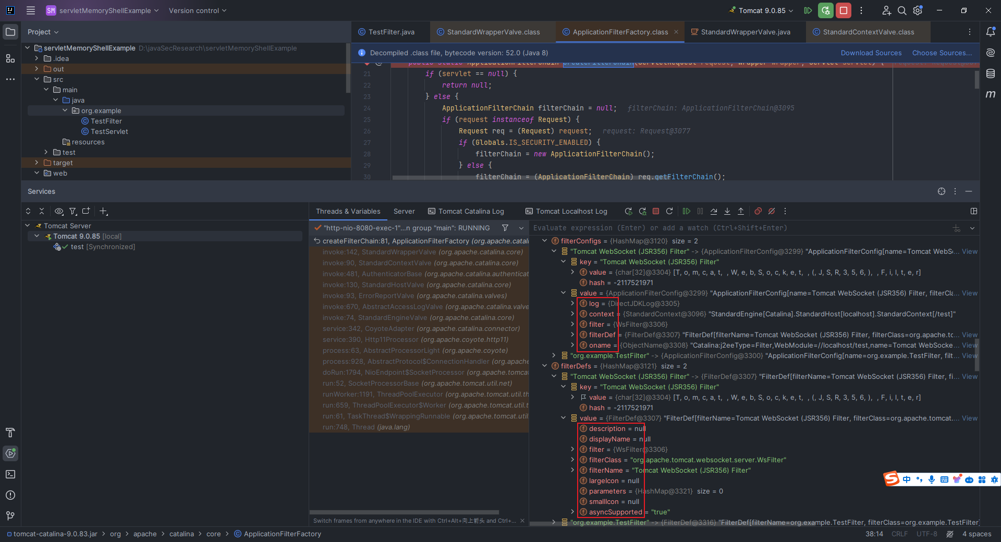Open servletMemoryShellExample project dropdown
Viewport: 1001px width, 542px height.
click(102, 10)
